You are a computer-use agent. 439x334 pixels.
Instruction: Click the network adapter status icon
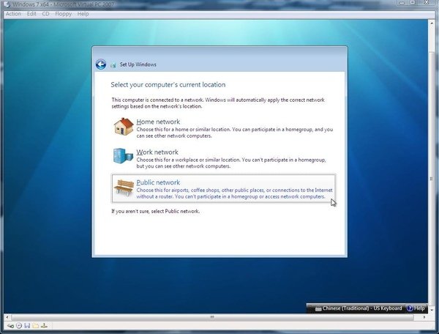44,326
